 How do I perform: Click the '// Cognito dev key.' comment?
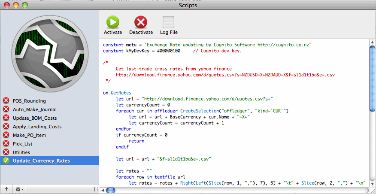click(x=217, y=51)
